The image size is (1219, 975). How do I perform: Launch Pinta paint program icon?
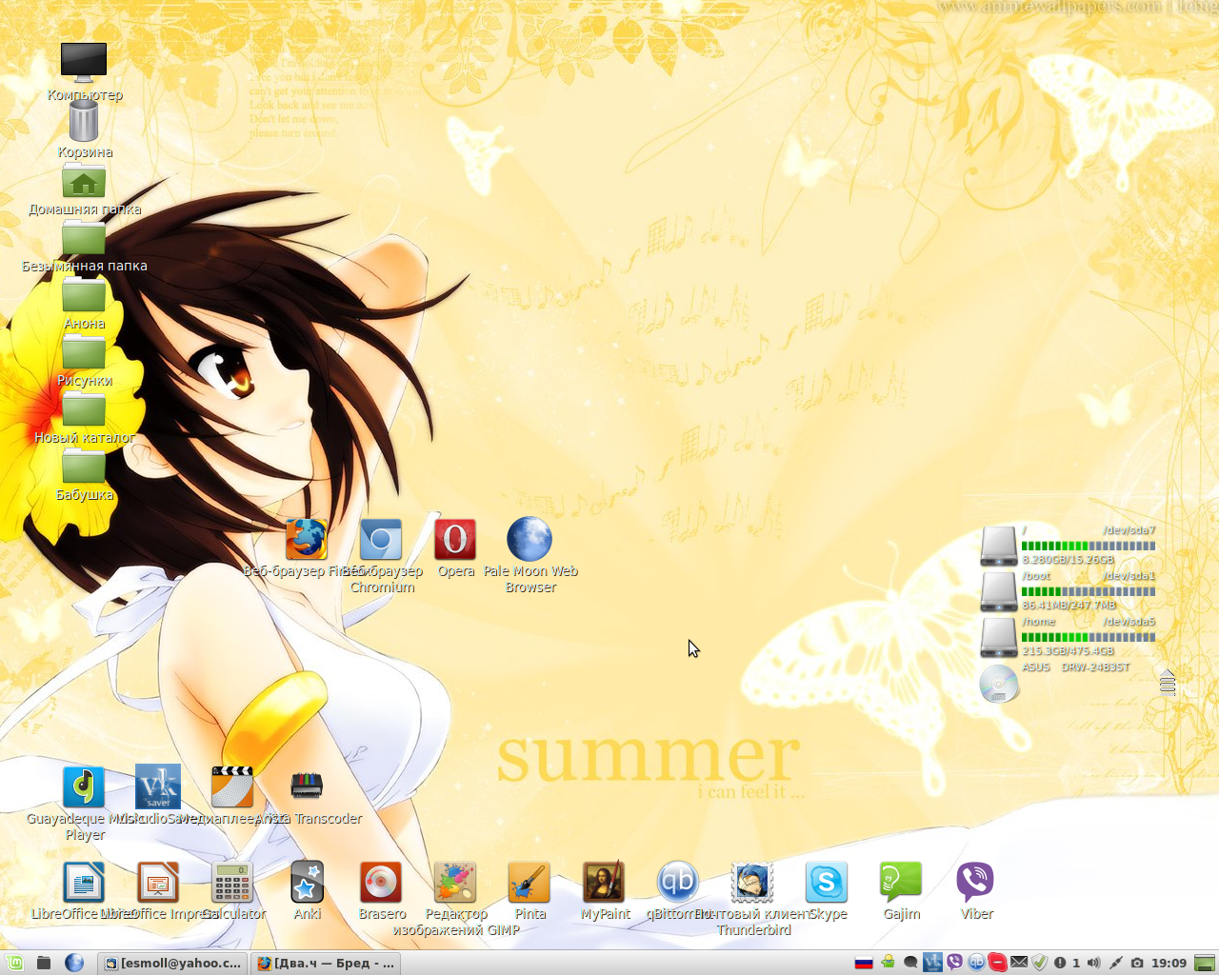pos(530,883)
